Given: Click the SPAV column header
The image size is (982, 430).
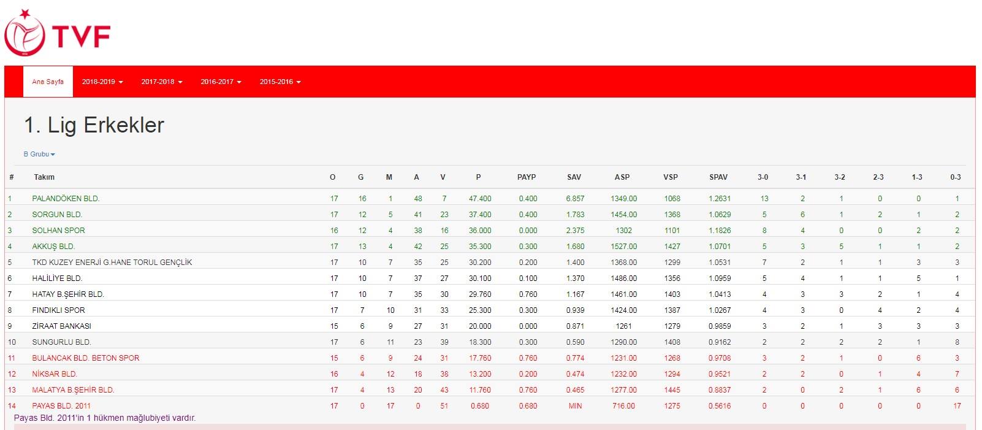Looking at the screenshot, I should click(718, 177).
